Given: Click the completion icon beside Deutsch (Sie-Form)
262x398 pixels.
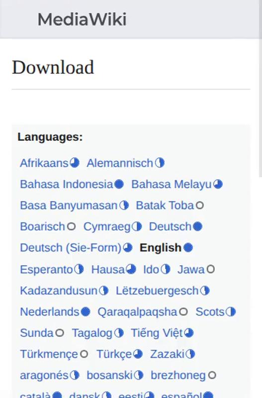Looking at the screenshot, I should tap(128, 247).
